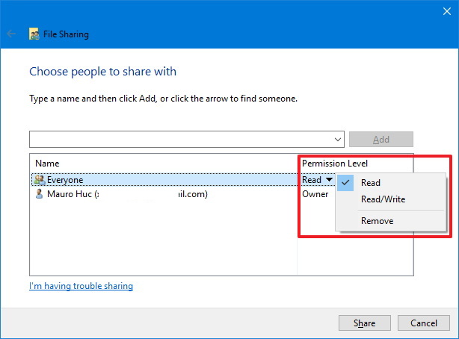Click the checkmark beside the Read option
459x339 pixels.
pyautogui.click(x=345, y=183)
